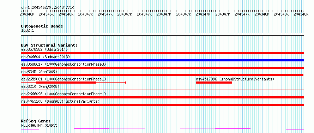Image resolution: width=314 pixels, height=133 pixels.
Task: Open esv2666096 (1000GenomesConsortiumPhase1) label
Action: pyautogui.click(x=64, y=94)
